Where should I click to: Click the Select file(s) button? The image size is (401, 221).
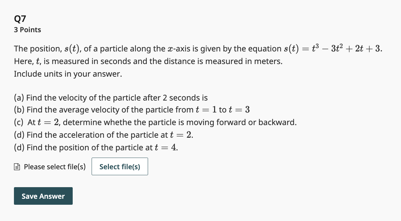[120, 167]
